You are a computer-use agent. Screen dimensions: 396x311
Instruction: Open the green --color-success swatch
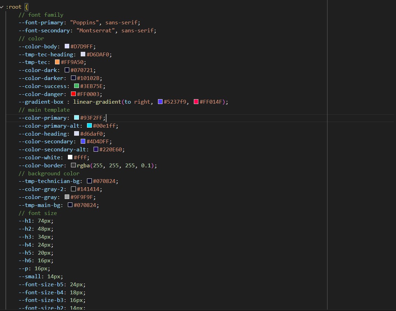[77, 86]
